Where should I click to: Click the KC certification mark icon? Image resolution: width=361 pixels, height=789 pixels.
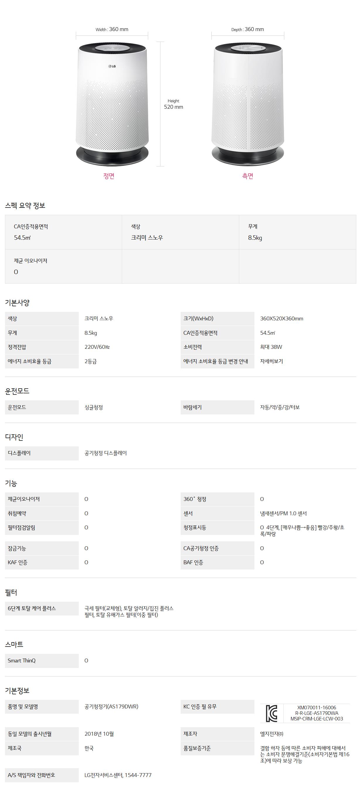[x=271, y=713]
